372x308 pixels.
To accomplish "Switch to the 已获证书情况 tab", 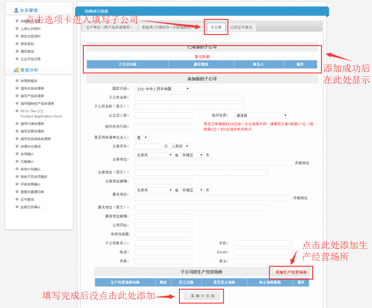I will (241, 27).
